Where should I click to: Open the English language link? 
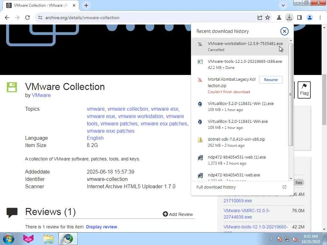tap(95, 138)
